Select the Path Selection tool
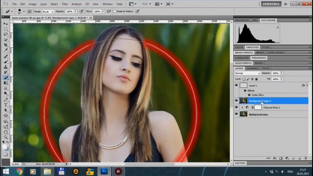The height and width of the screenshot is (176, 313). pos(5,110)
